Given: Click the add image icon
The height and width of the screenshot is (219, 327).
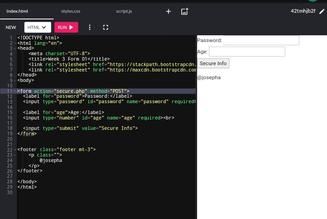Looking at the screenshot, I should pyautogui.click(x=184, y=11).
